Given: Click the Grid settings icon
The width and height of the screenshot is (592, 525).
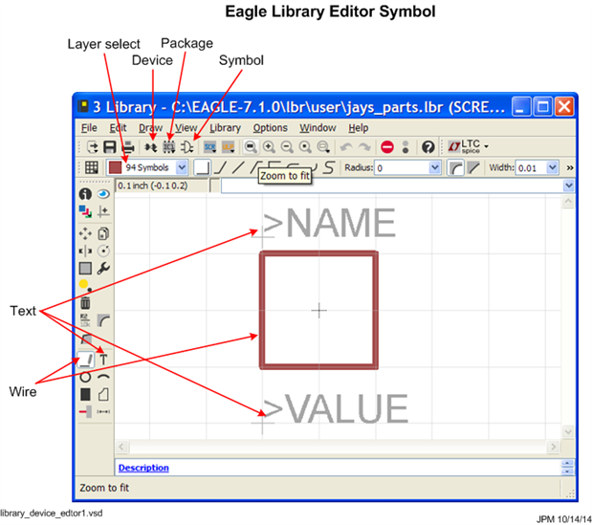Looking at the screenshot, I should 92,167.
